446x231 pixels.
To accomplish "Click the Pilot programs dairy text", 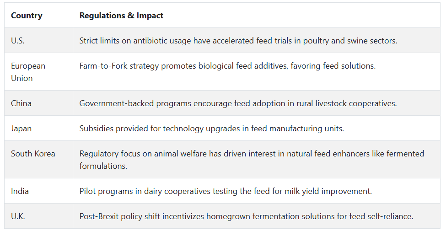I will click(x=226, y=191).
